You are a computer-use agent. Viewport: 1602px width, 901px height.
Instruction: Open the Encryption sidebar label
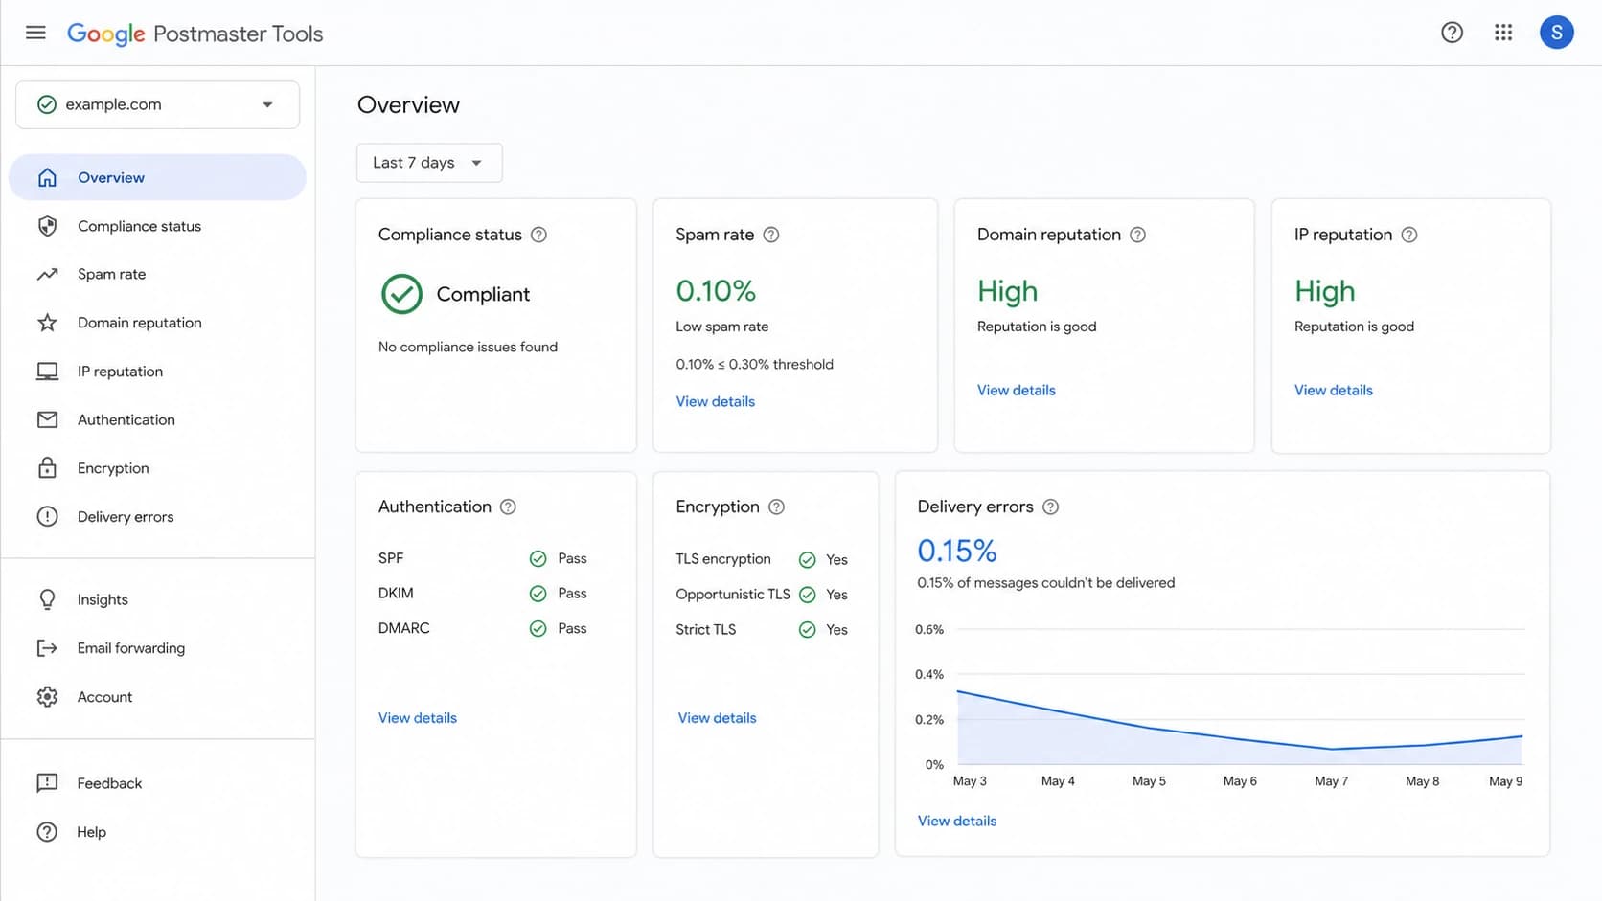[113, 468]
